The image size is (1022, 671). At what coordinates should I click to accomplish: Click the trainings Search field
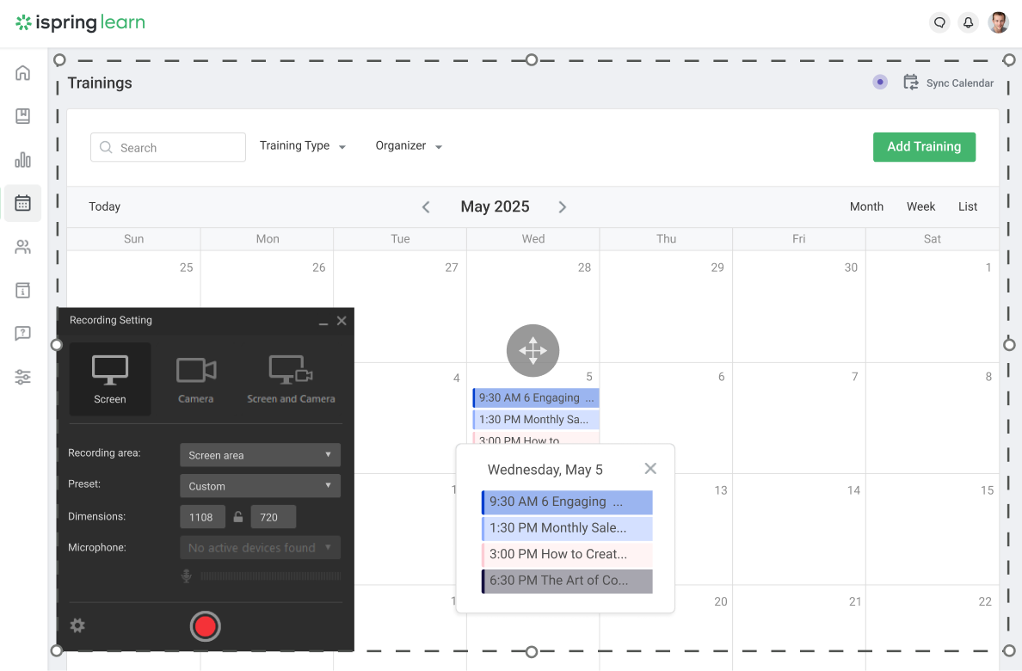(x=168, y=147)
